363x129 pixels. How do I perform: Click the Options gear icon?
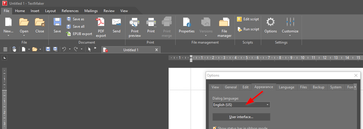270,22
